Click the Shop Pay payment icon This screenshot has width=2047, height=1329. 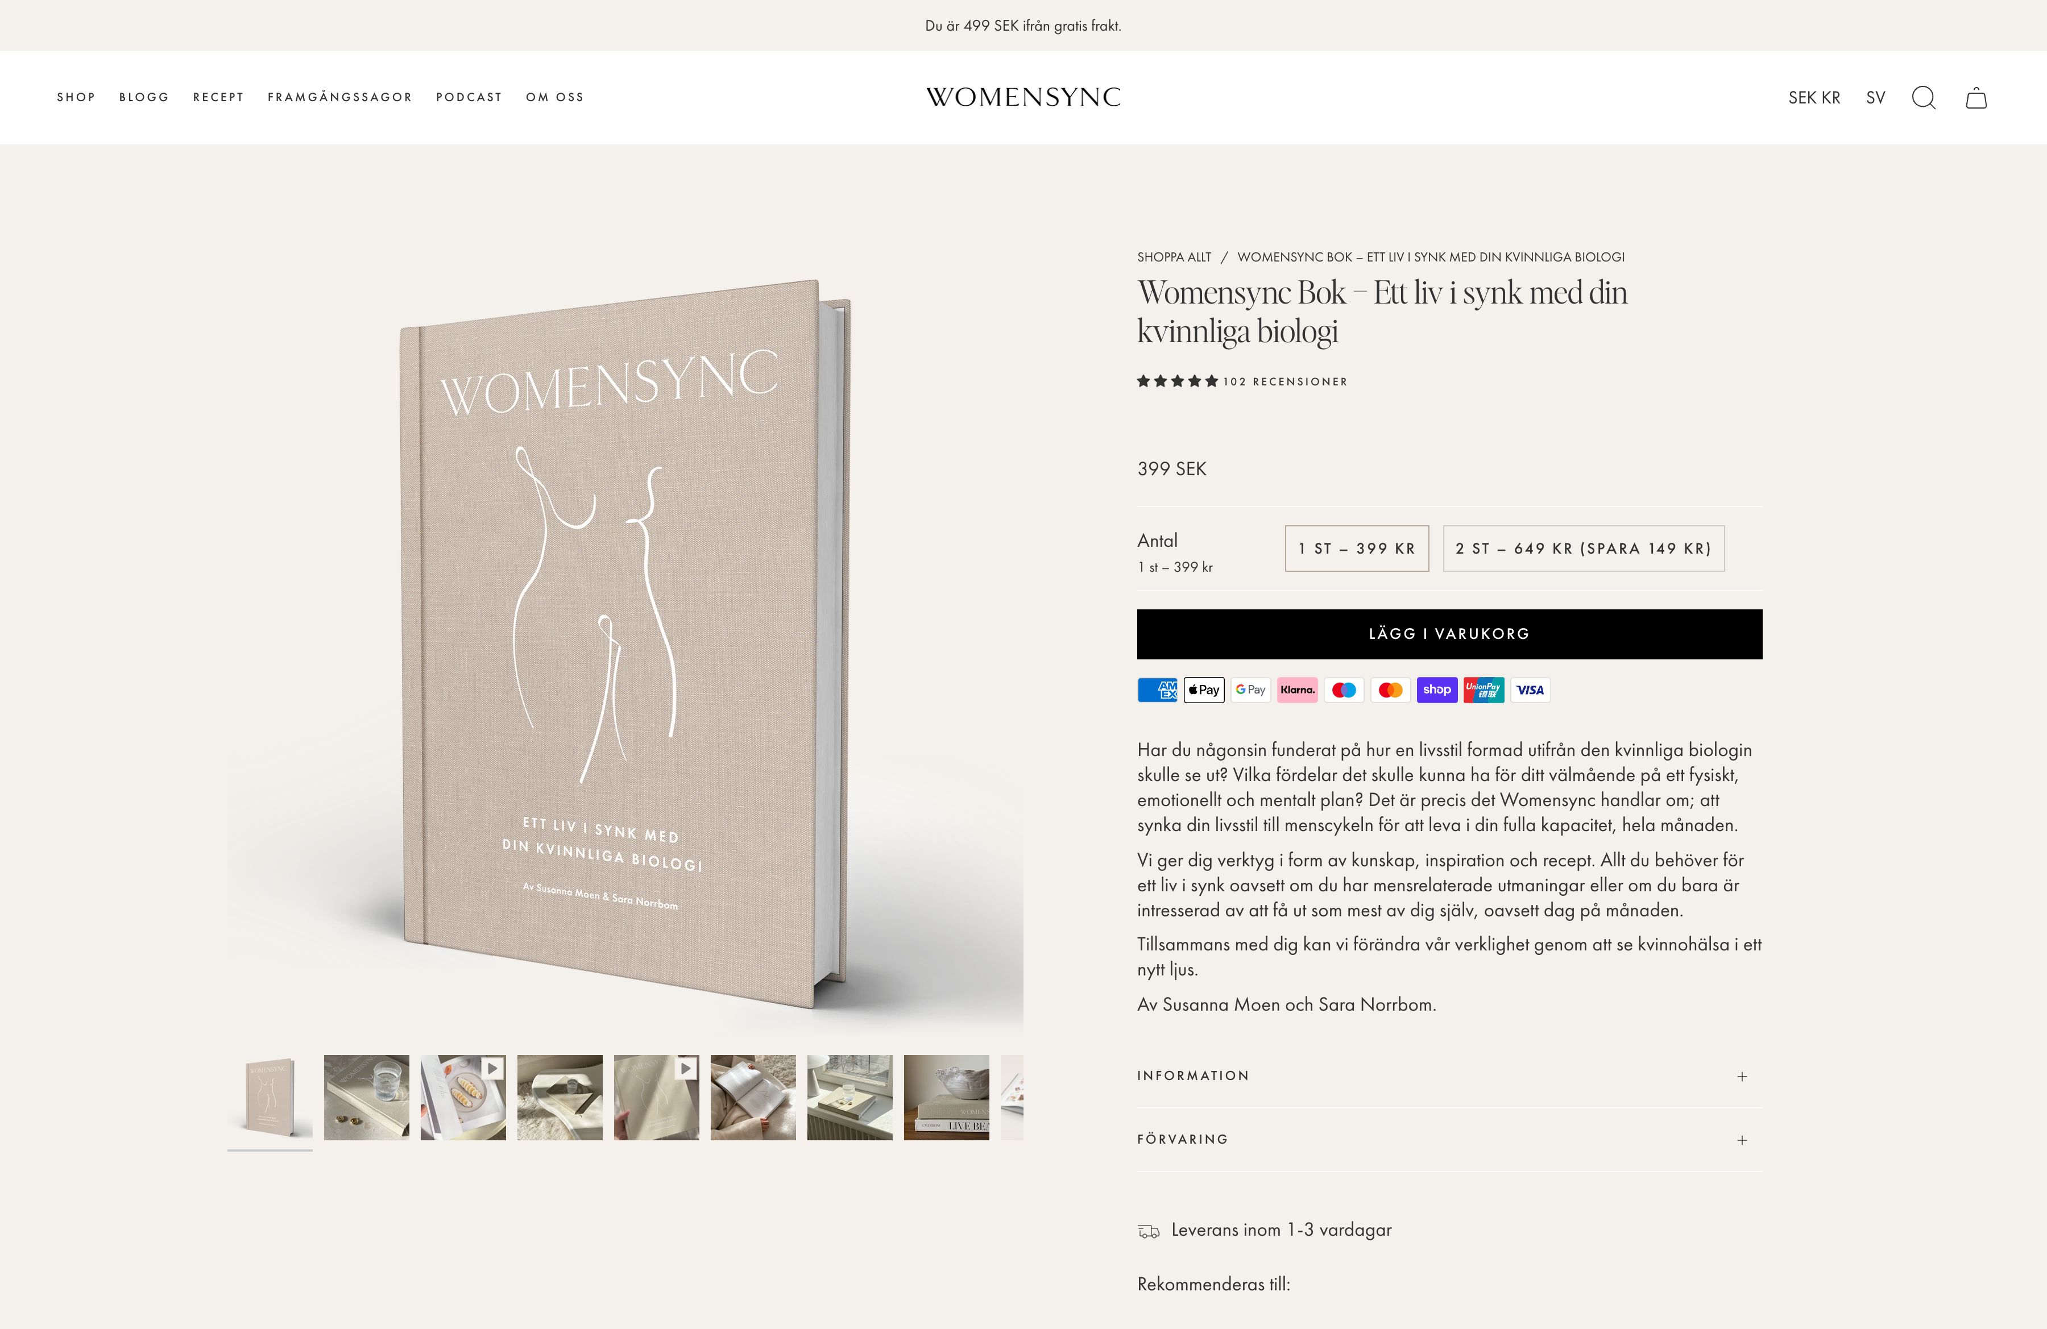1437,690
